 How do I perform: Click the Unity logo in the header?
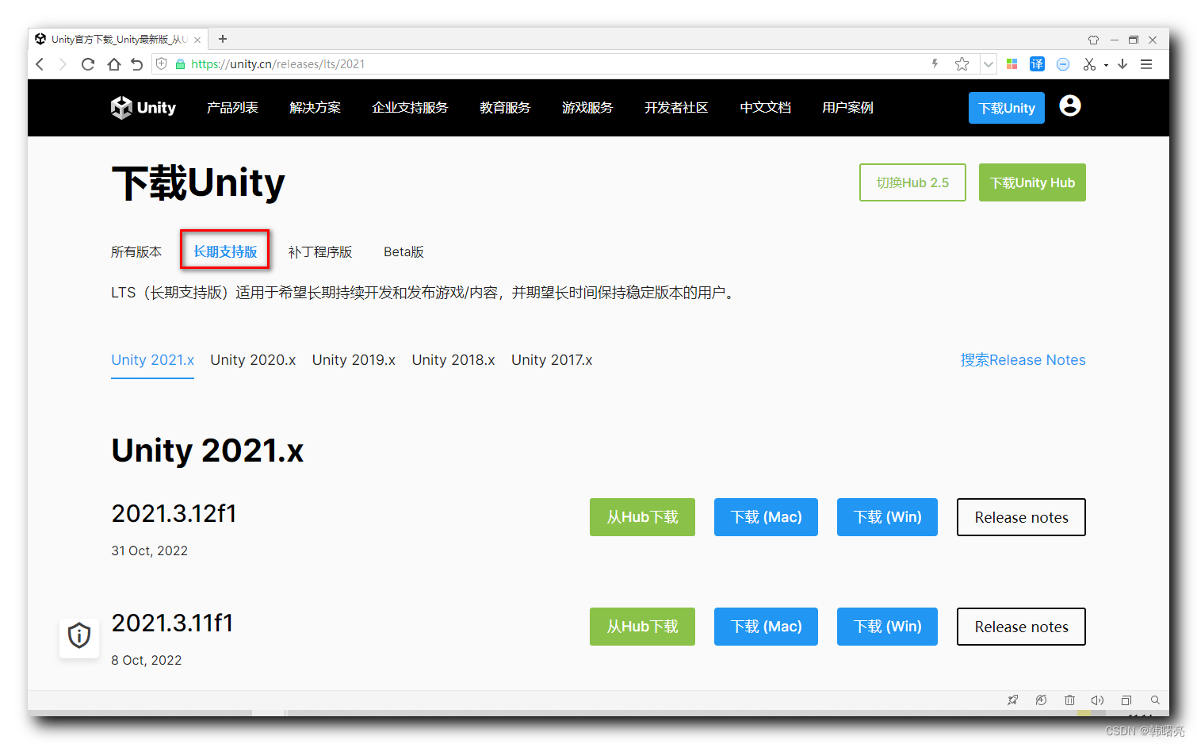tap(143, 108)
